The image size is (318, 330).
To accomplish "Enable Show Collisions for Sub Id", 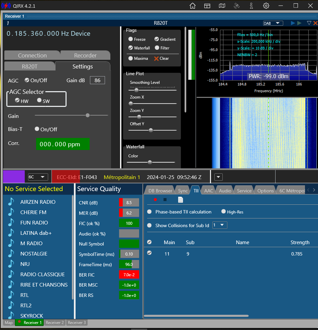I will click(149, 225).
